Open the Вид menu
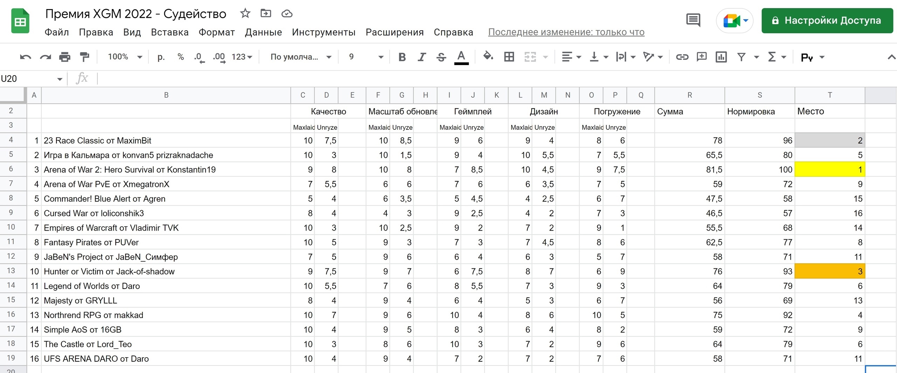Image resolution: width=897 pixels, height=373 pixels. (x=132, y=32)
